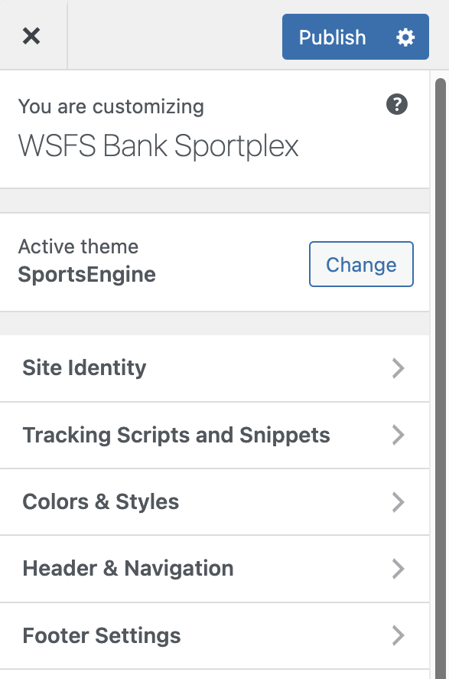Open the Footer Settings section
This screenshot has width=449, height=679.
(214, 635)
